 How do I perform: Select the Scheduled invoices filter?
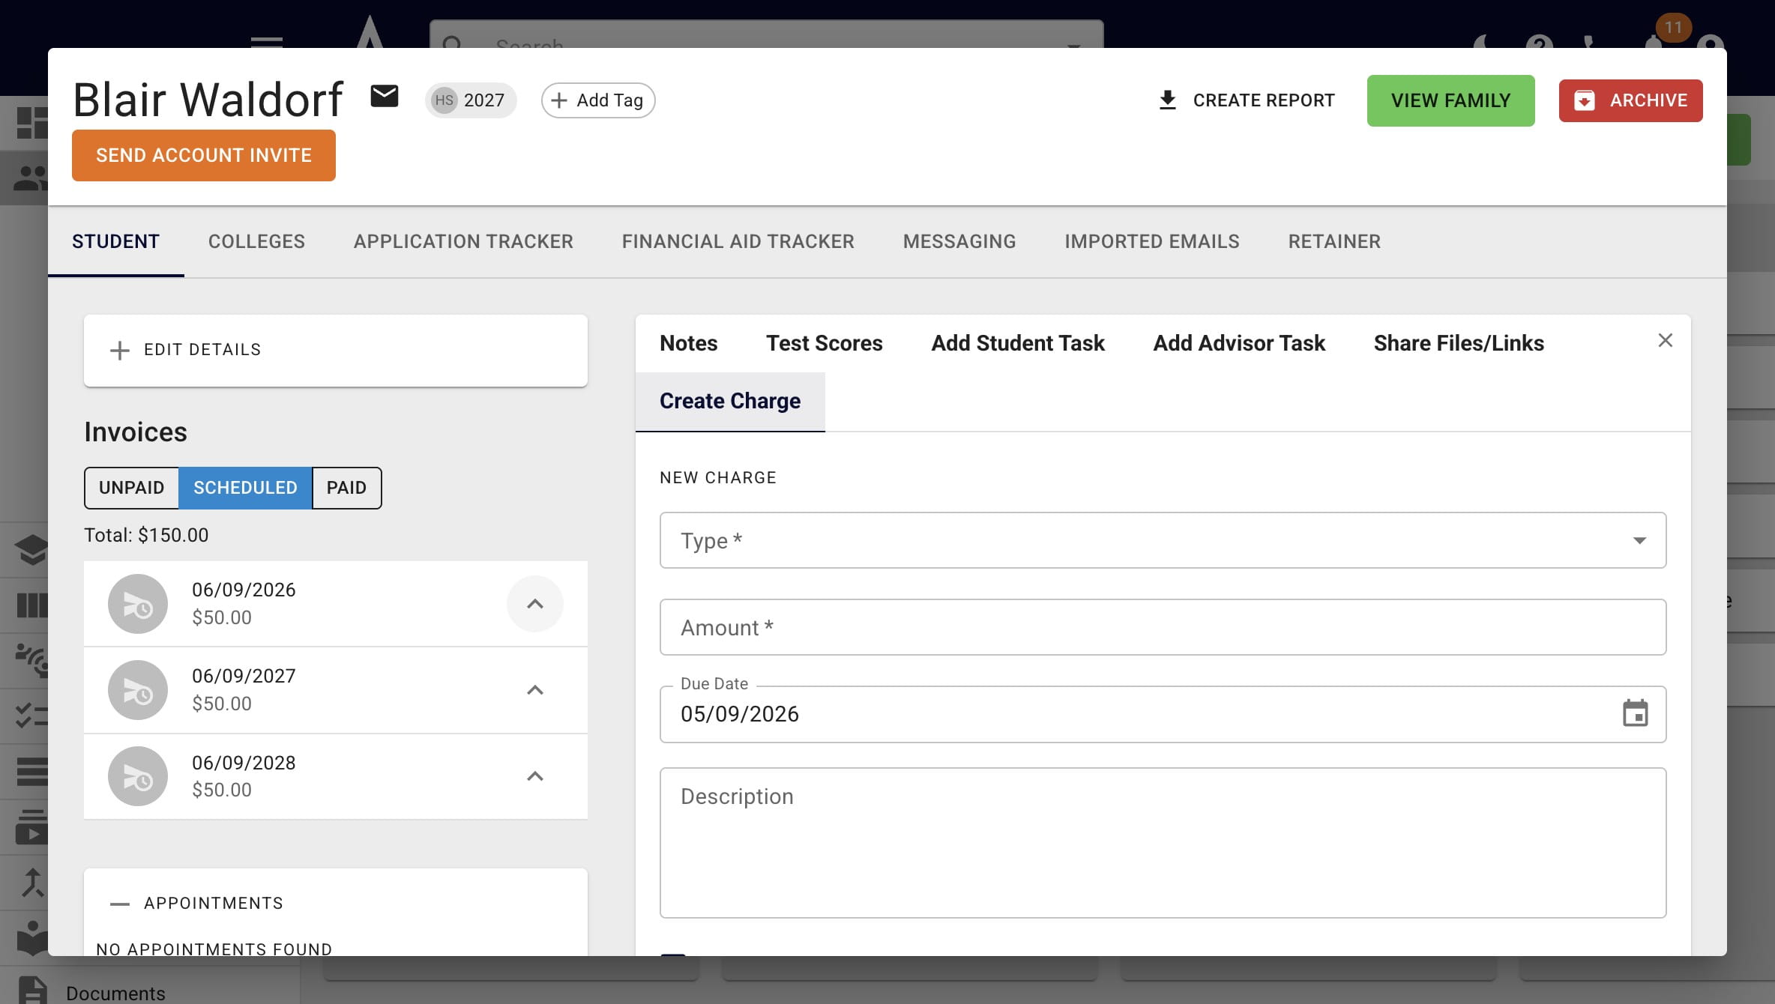click(x=245, y=488)
